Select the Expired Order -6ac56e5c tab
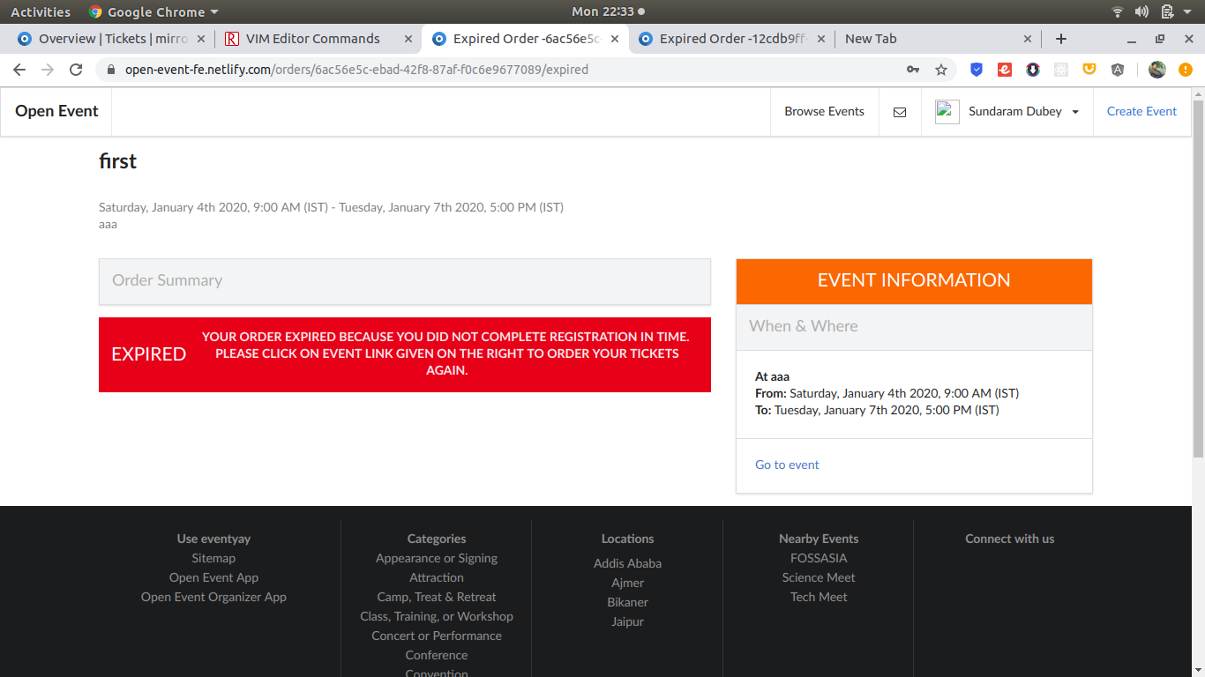The image size is (1205, 677). (x=525, y=39)
